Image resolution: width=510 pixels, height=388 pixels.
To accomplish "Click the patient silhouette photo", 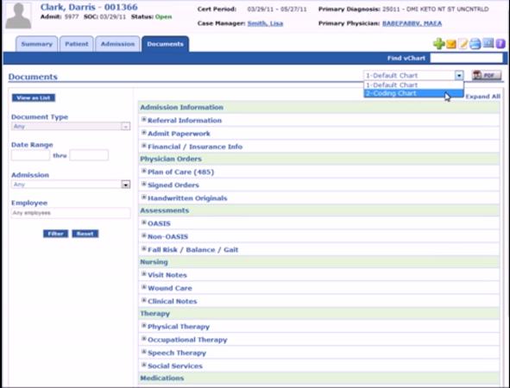I will (18, 16).
